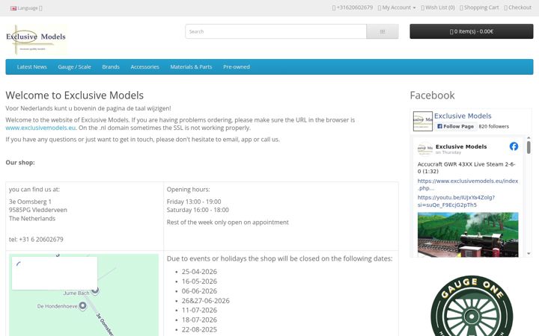Select the 3e Oomsberg 1 address line
Screen dimensions: 539x336
coord(30,202)
